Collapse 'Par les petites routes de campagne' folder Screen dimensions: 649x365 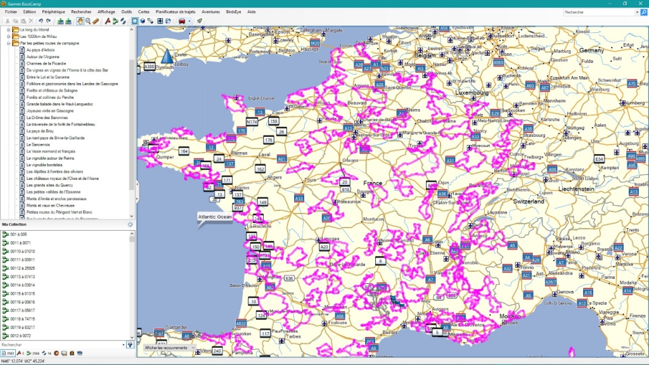[8, 43]
